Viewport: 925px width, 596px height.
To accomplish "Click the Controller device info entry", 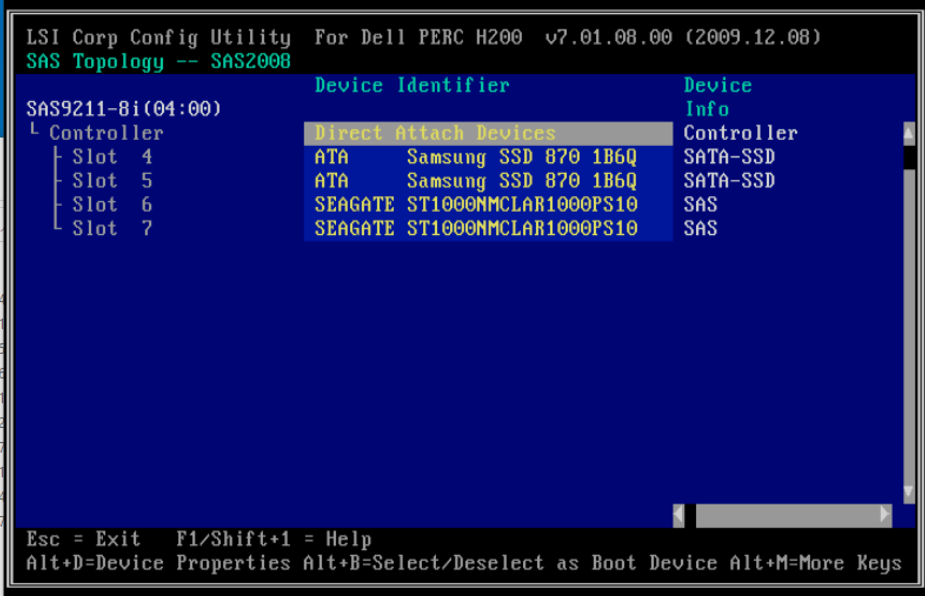I will tap(740, 133).
